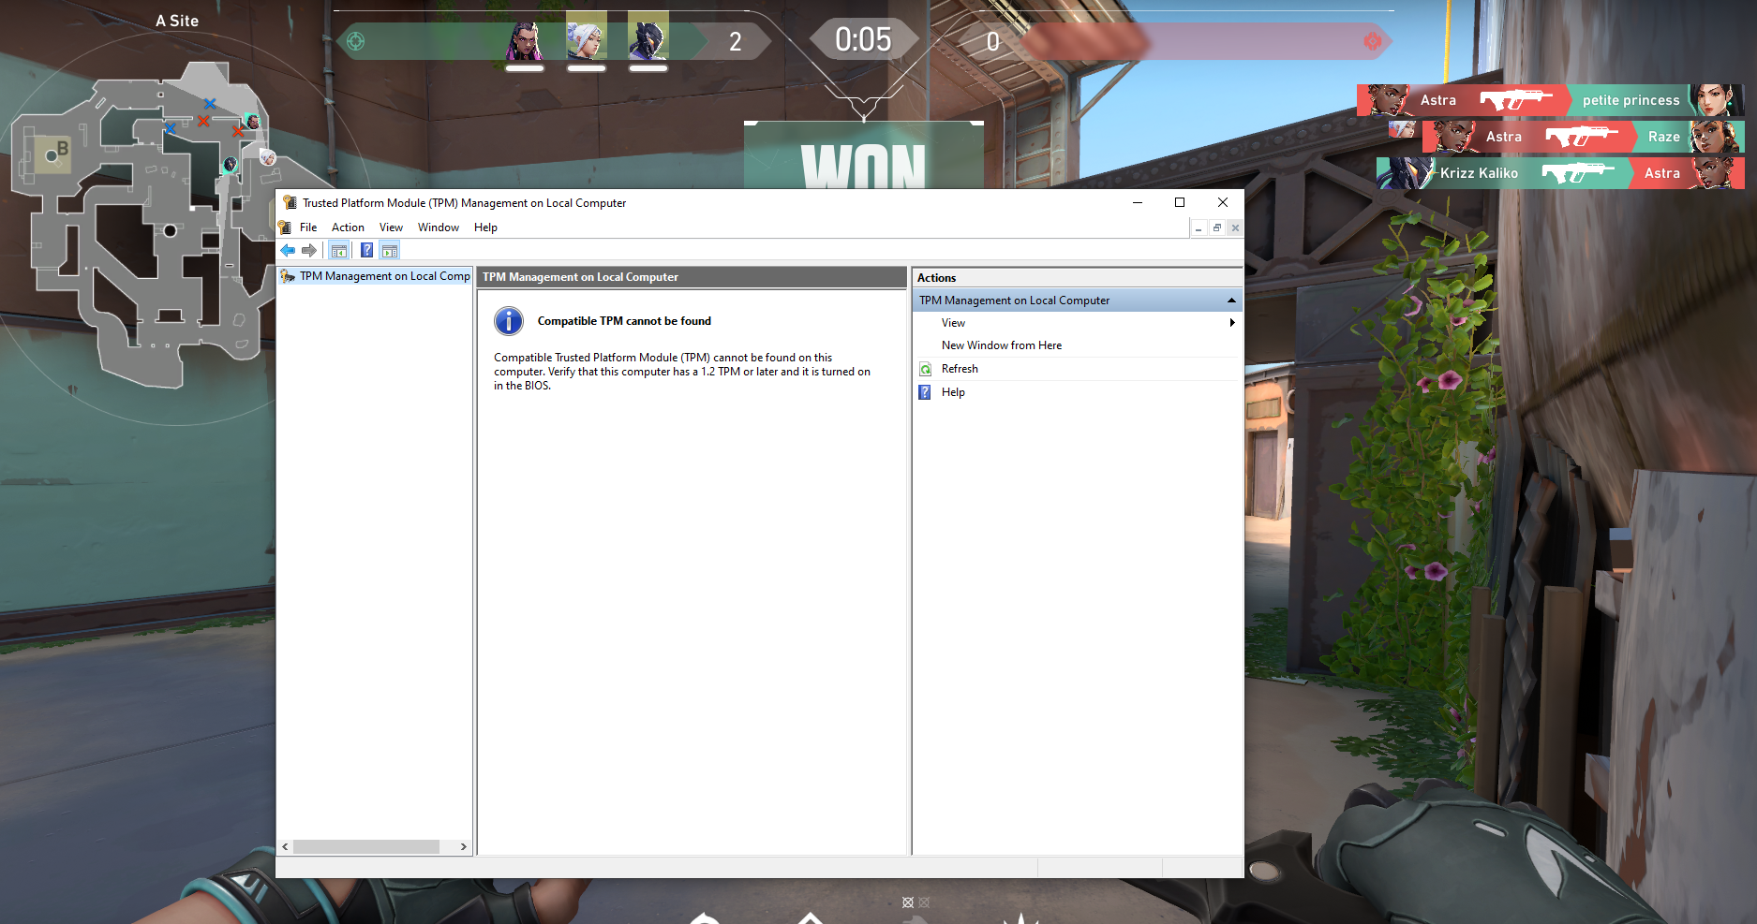Image resolution: width=1757 pixels, height=924 pixels.
Task: Click the Forward arrow in toolbar
Action: (x=308, y=251)
